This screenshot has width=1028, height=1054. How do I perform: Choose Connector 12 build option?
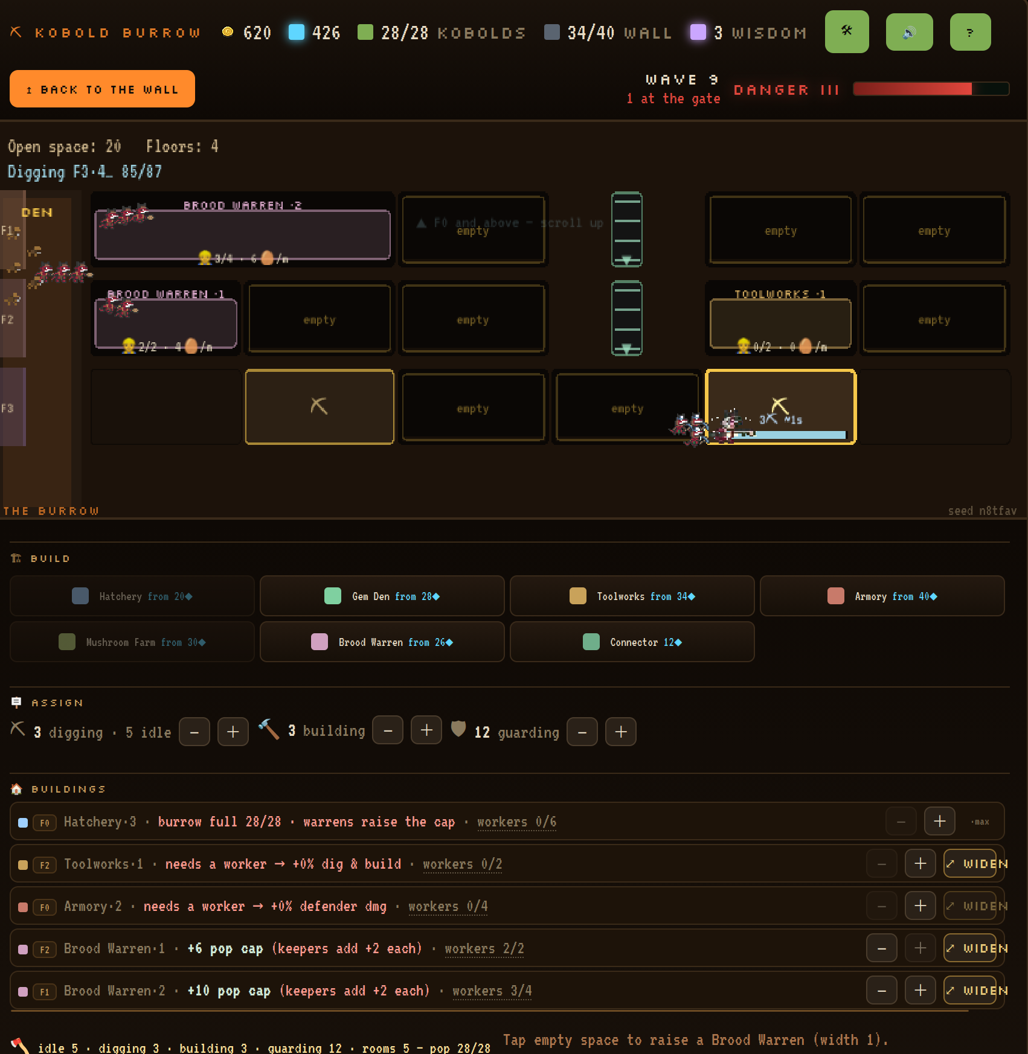[632, 642]
